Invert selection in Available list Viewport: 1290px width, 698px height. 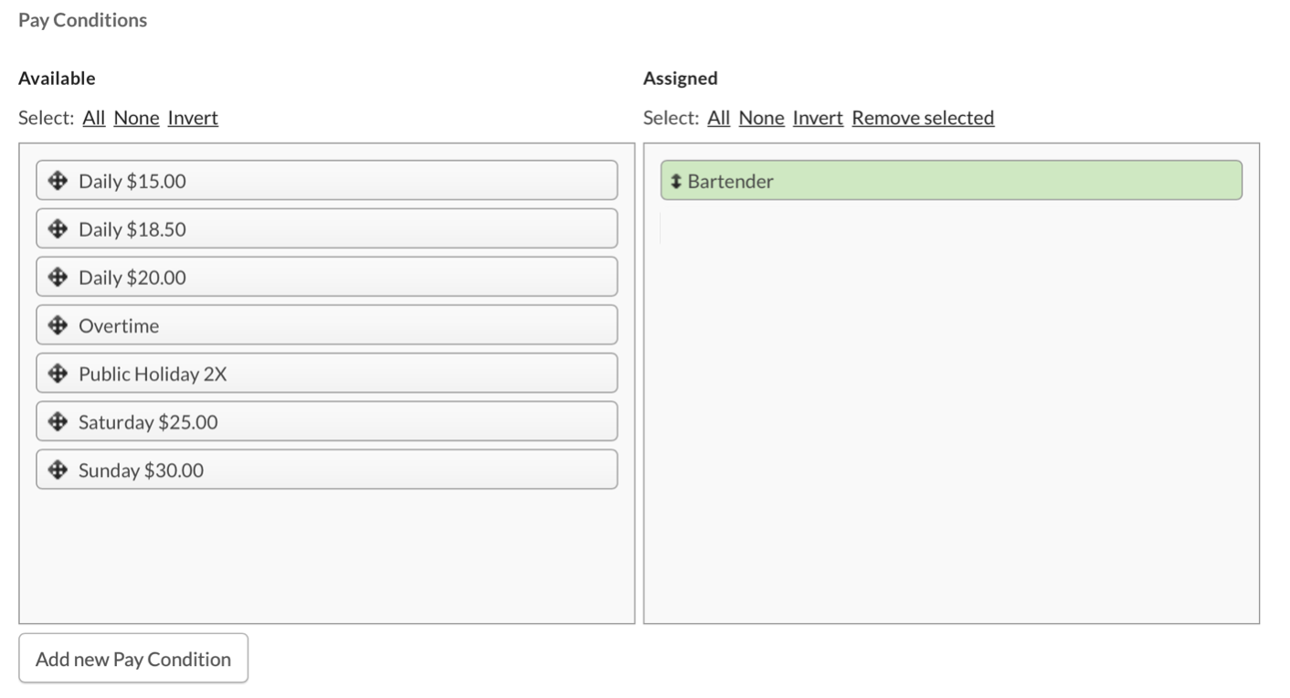193,118
